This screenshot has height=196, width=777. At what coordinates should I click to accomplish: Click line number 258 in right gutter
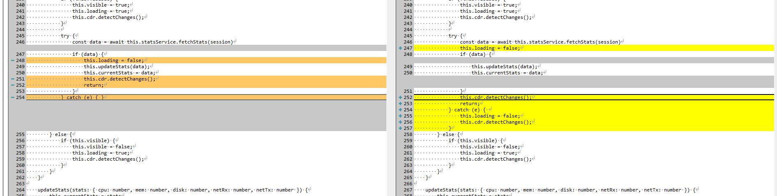point(408,134)
